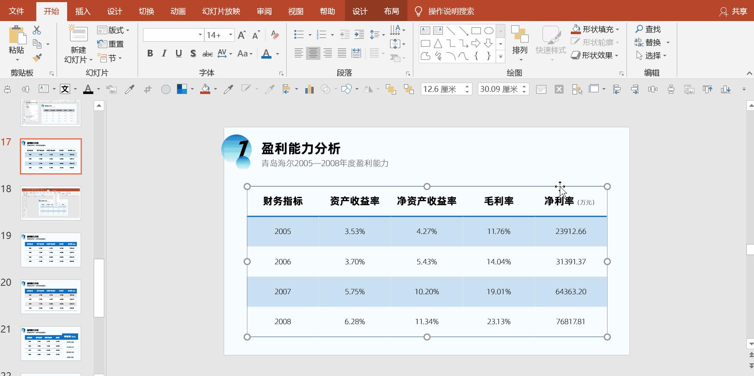Viewport: 754px width, 376px height.
Task: Select the Oval shape in gallery
Action: click(x=489, y=30)
